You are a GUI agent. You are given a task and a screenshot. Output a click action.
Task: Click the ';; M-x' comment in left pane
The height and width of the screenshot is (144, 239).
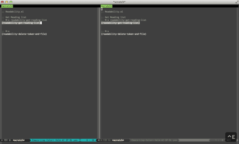pos(6,31)
